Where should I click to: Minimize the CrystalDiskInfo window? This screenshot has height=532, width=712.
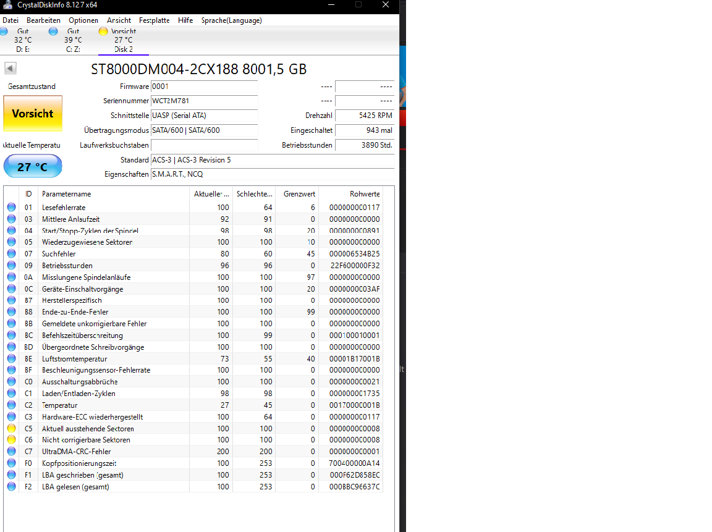(x=331, y=5)
